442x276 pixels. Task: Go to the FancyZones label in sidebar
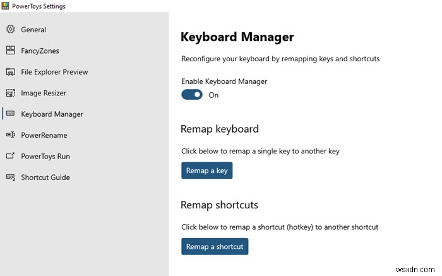pos(40,51)
